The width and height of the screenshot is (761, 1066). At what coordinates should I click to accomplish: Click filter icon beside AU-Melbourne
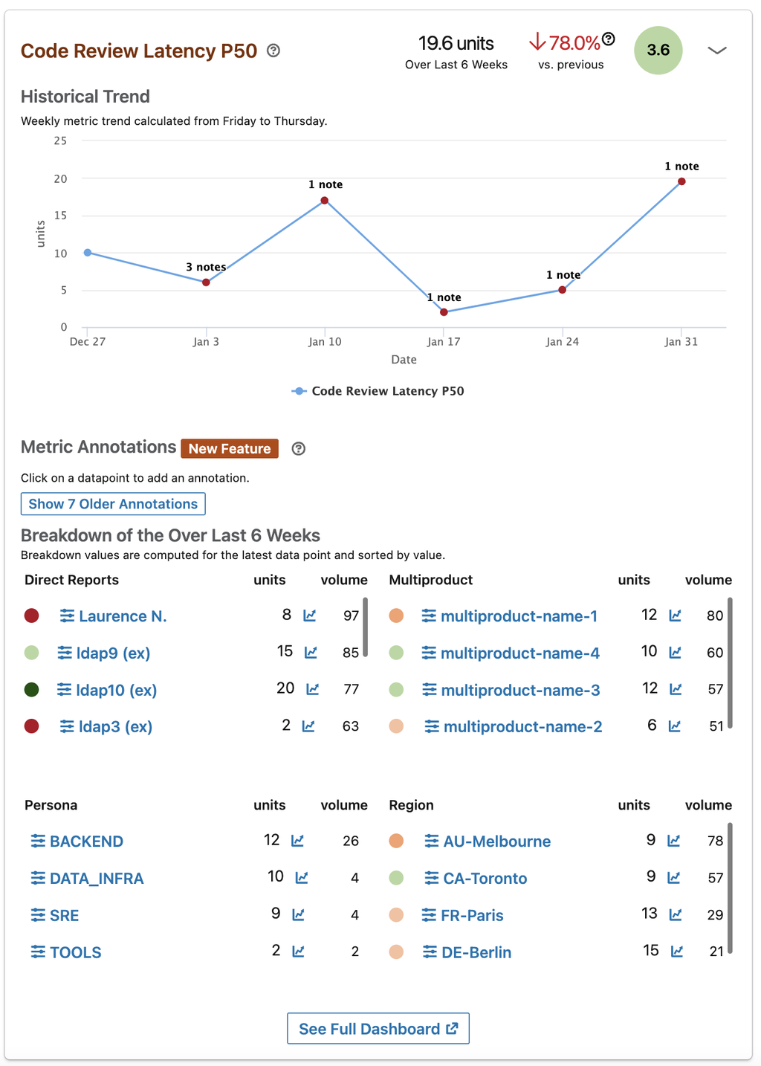click(x=432, y=841)
